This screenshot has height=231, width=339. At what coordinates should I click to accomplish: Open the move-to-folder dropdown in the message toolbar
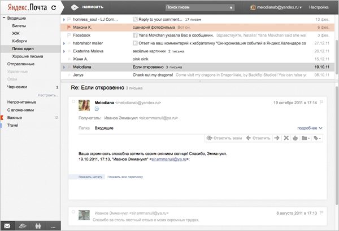[x=306, y=138]
